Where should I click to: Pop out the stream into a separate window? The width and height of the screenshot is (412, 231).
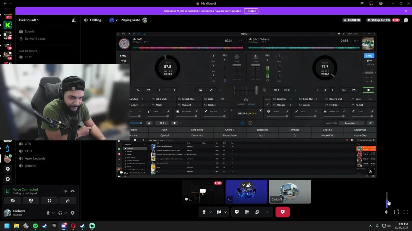397,212
